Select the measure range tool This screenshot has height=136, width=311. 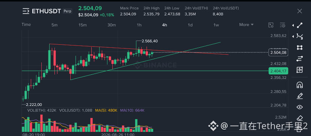[x=299, y=70]
